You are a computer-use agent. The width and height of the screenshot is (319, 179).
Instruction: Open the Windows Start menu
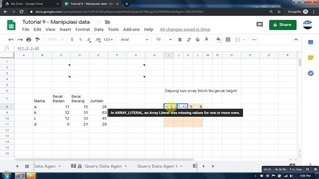6,176
